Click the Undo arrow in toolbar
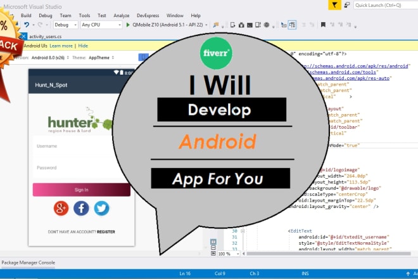 27,25
